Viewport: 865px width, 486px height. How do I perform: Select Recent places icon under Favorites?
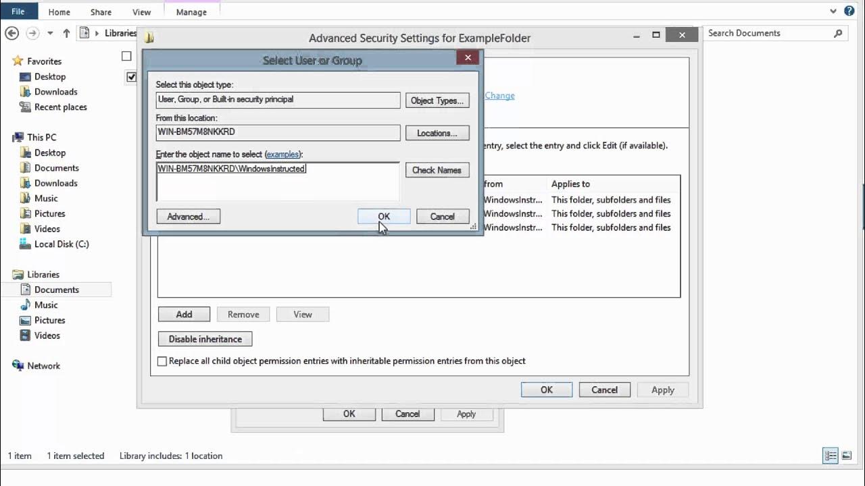(26, 107)
